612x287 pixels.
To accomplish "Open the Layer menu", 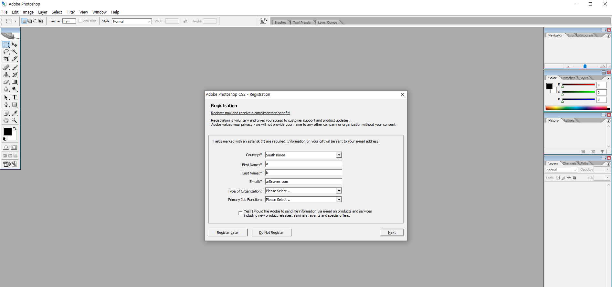I will pos(43,12).
